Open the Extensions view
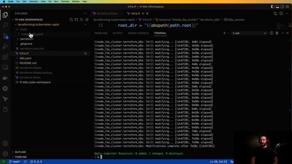 (x=5, y=57)
